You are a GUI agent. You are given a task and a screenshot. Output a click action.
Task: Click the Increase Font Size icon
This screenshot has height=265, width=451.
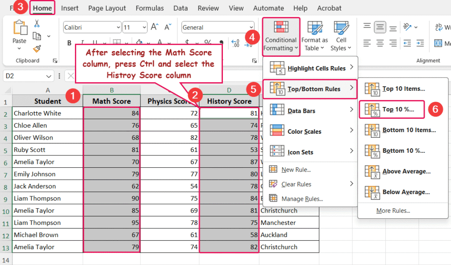coord(153,26)
